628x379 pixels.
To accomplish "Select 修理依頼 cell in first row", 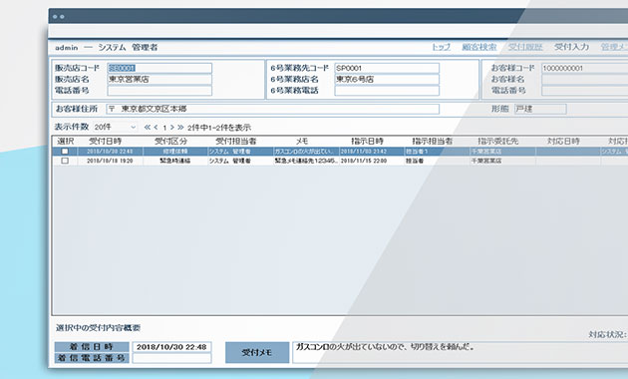I will (x=175, y=152).
